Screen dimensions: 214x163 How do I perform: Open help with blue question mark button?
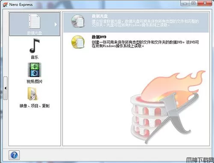[x=14, y=155]
